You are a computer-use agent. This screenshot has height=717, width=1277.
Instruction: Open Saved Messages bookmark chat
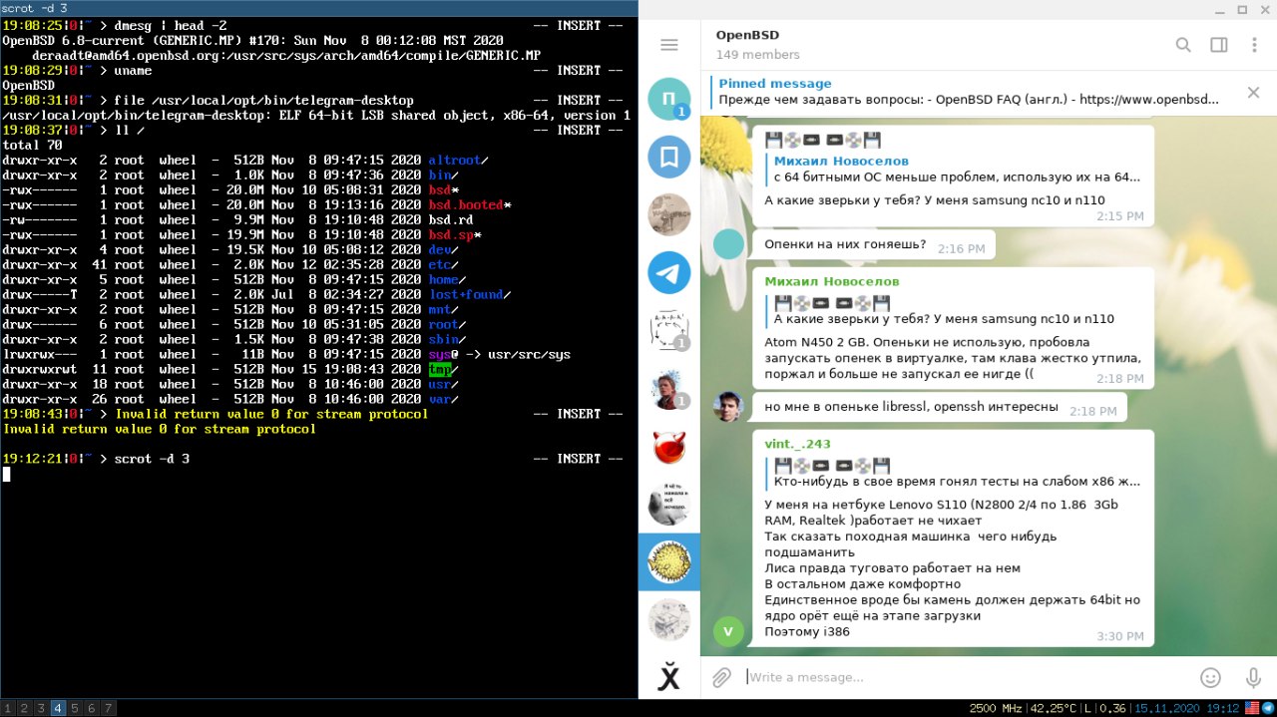pyautogui.click(x=669, y=157)
